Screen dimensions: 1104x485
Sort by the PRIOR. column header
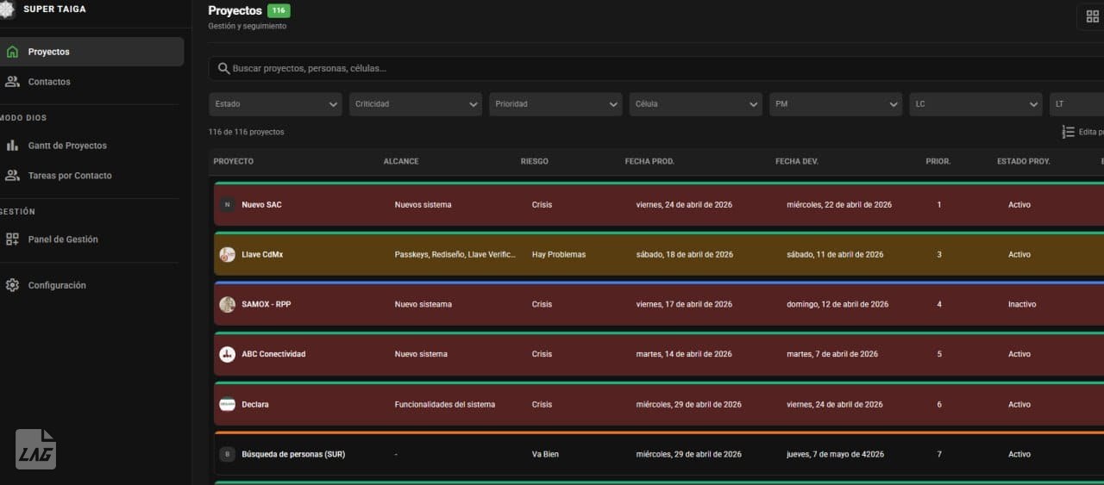pyautogui.click(x=938, y=161)
